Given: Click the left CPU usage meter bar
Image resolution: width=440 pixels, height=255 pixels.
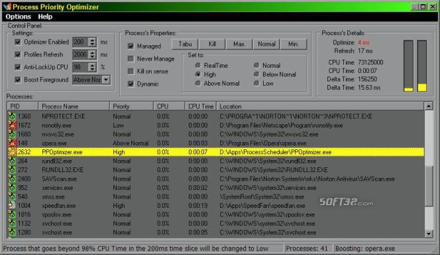Looking at the screenshot, I should (409, 66).
